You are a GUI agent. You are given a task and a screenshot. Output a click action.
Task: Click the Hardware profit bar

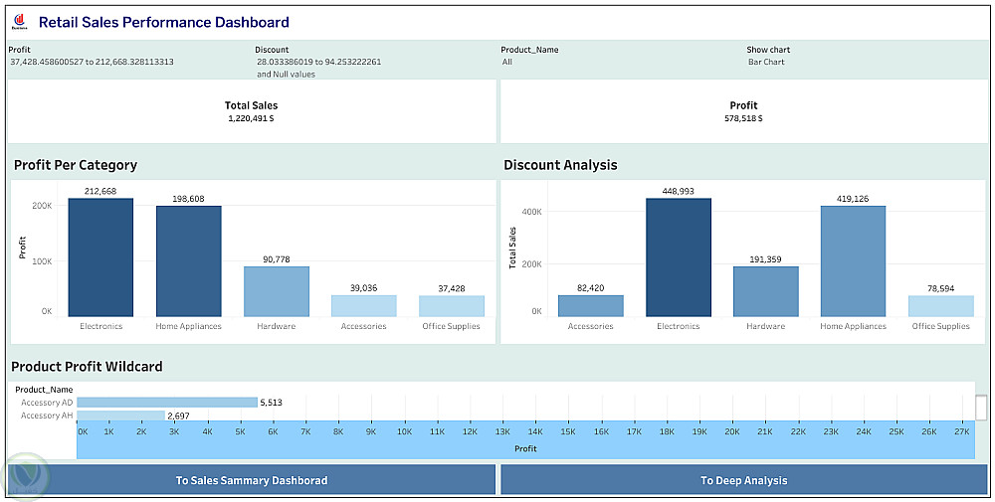point(276,291)
